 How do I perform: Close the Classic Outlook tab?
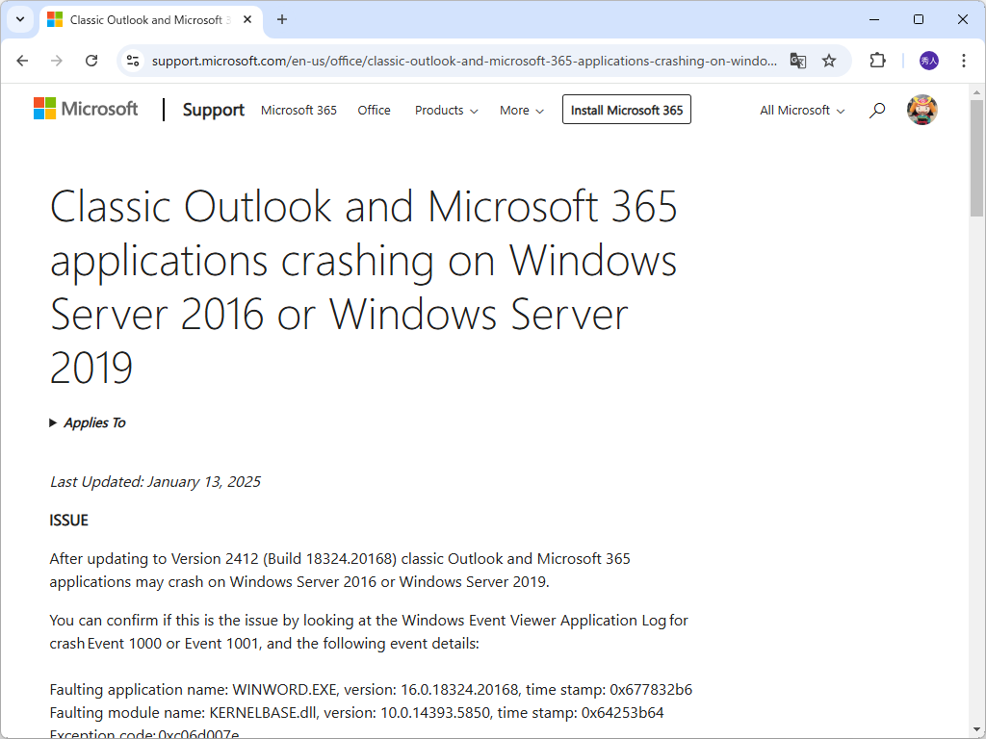coord(247,19)
